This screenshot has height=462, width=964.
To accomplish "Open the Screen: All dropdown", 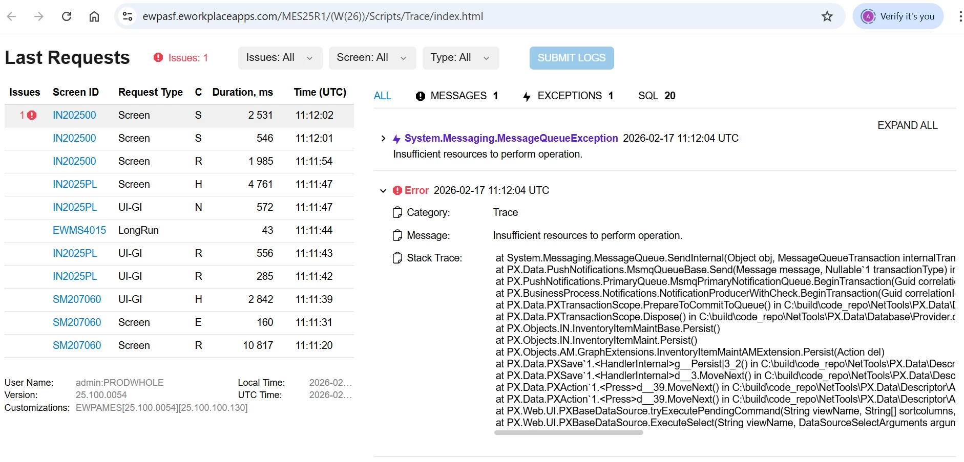I will click(372, 58).
